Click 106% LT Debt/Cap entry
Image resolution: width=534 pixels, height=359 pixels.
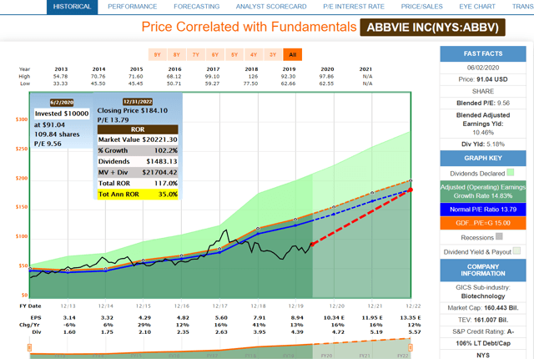click(x=483, y=343)
